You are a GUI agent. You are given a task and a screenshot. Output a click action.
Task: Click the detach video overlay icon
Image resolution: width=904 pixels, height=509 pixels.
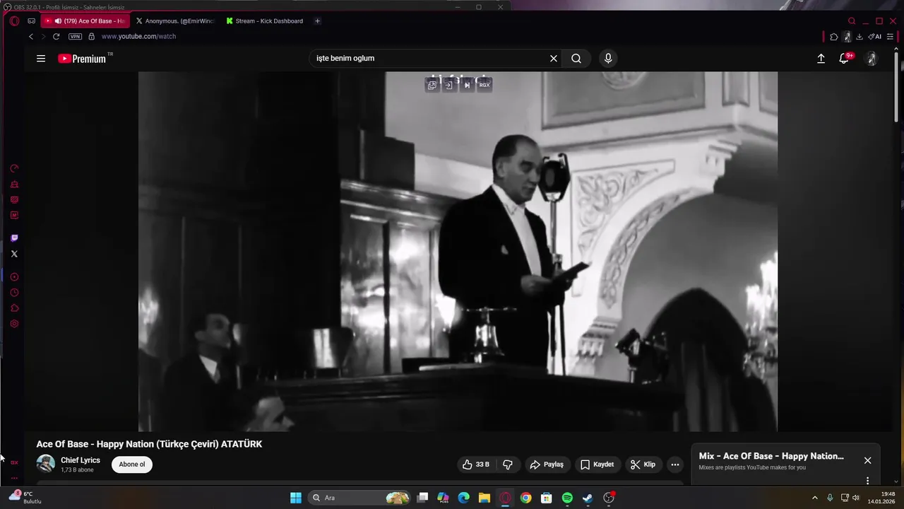tap(449, 85)
